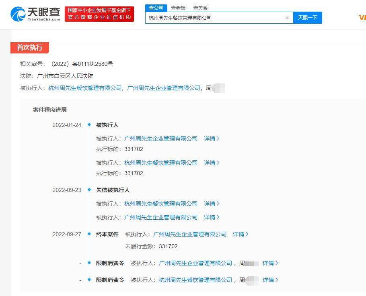Open 详情 for the 终本案件 entry
Screen dimensions: 366x296
point(241,234)
